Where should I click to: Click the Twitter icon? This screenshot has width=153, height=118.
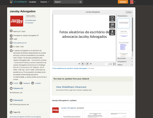coord(11,83)
